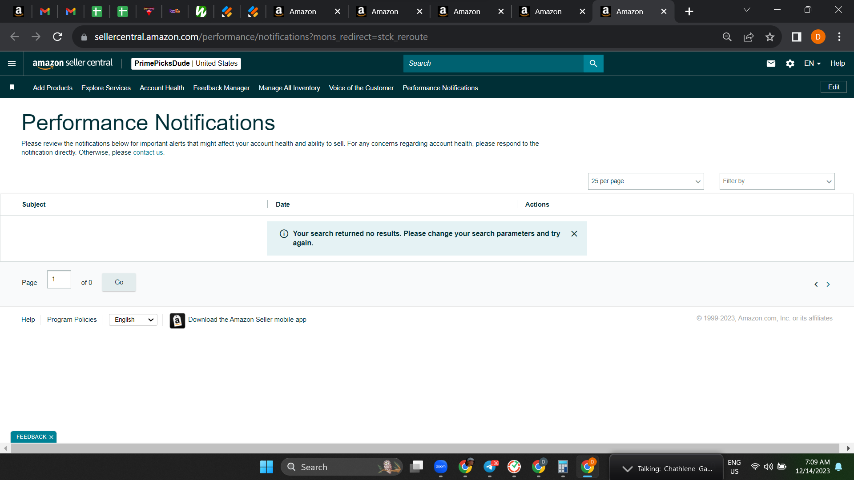Open the Zoom app in taskbar
This screenshot has width=854, height=480.
[x=441, y=467]
